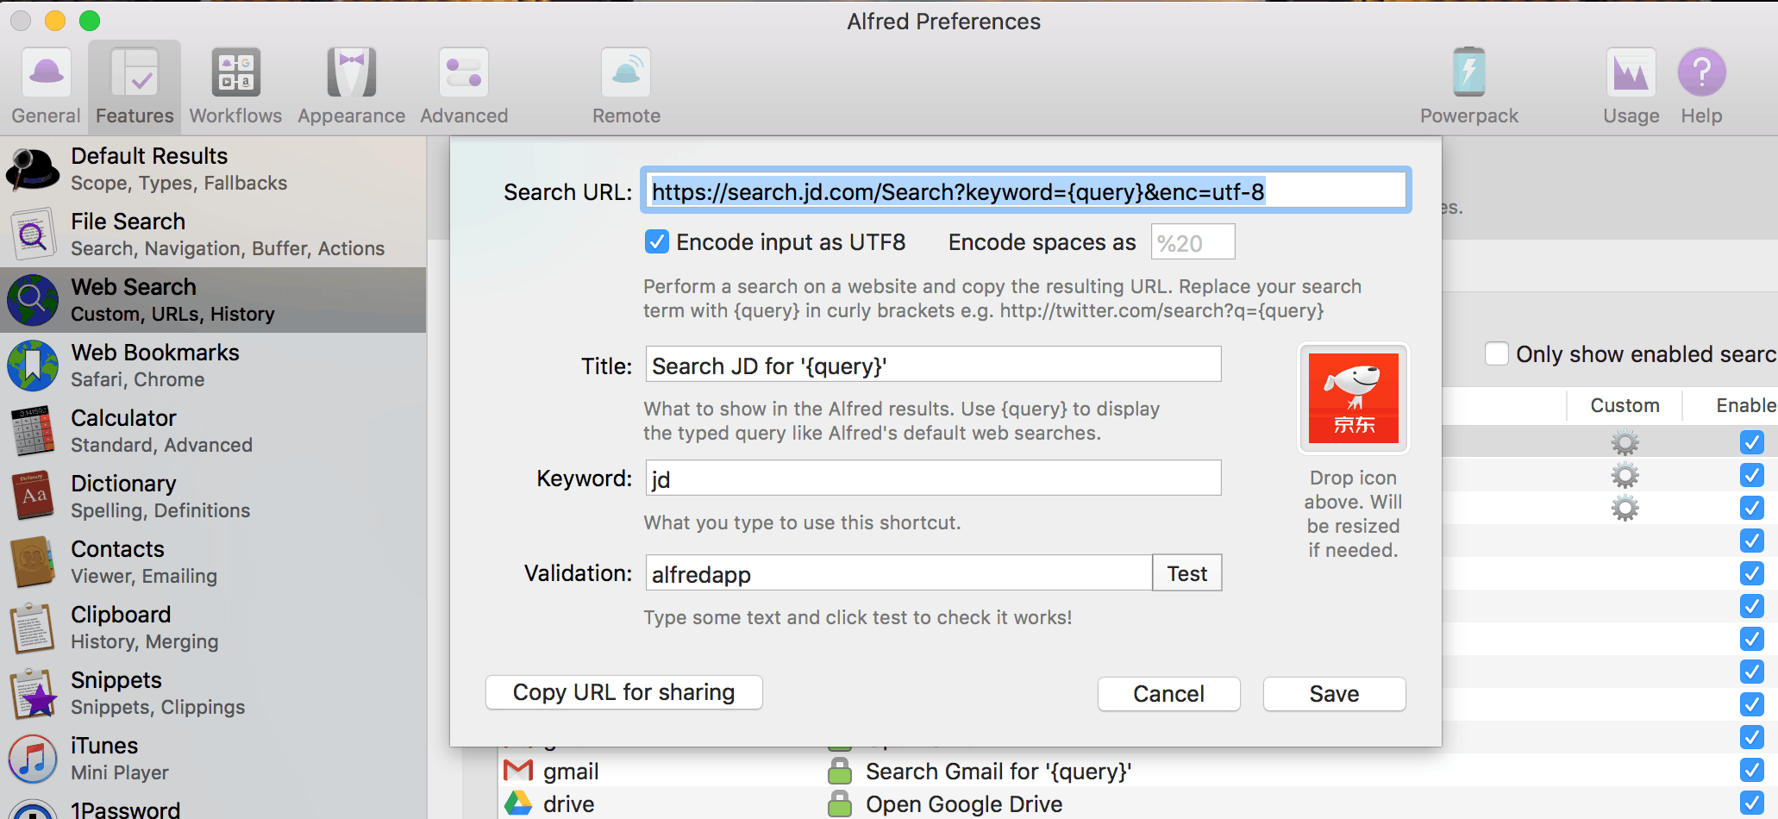
Task: Click the Search URL field
Action: 1026,191
